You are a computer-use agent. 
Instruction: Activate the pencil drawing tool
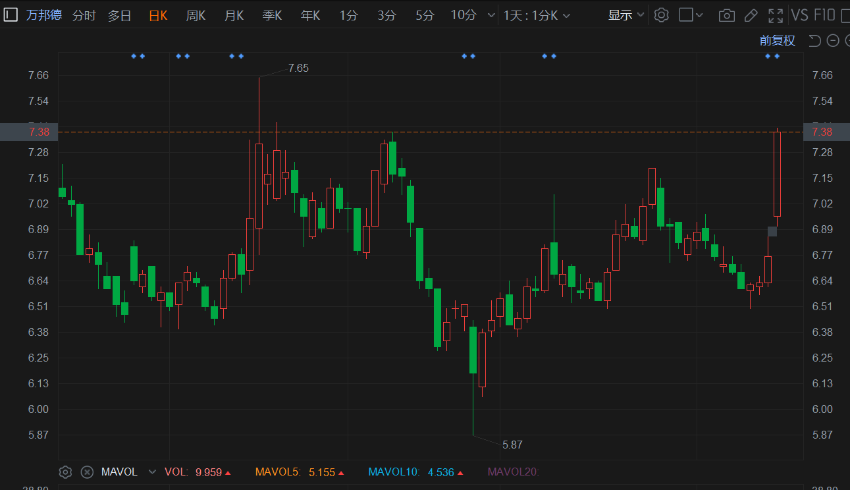(751, 15)
